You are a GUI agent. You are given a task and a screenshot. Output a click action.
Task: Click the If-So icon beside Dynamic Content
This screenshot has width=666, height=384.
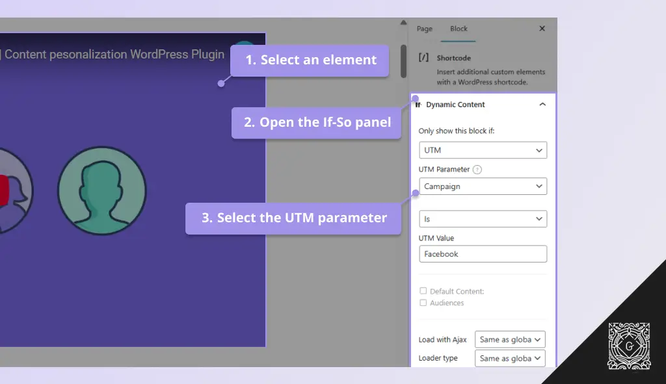pyautogui.click(x=416, y=104)
